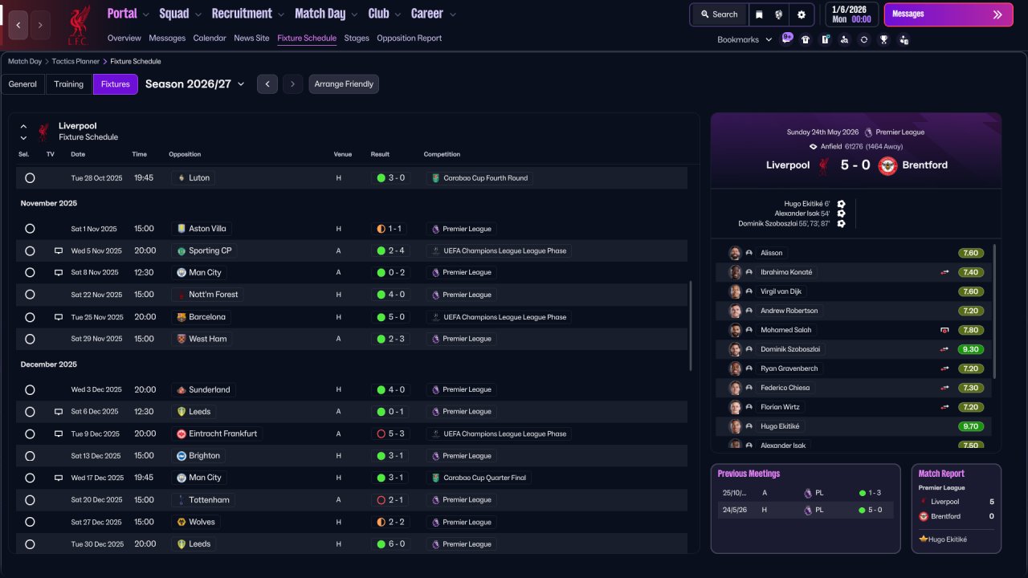Click the Brentford crest in the match header
The image size is (1028, 578).
point(887,165)
